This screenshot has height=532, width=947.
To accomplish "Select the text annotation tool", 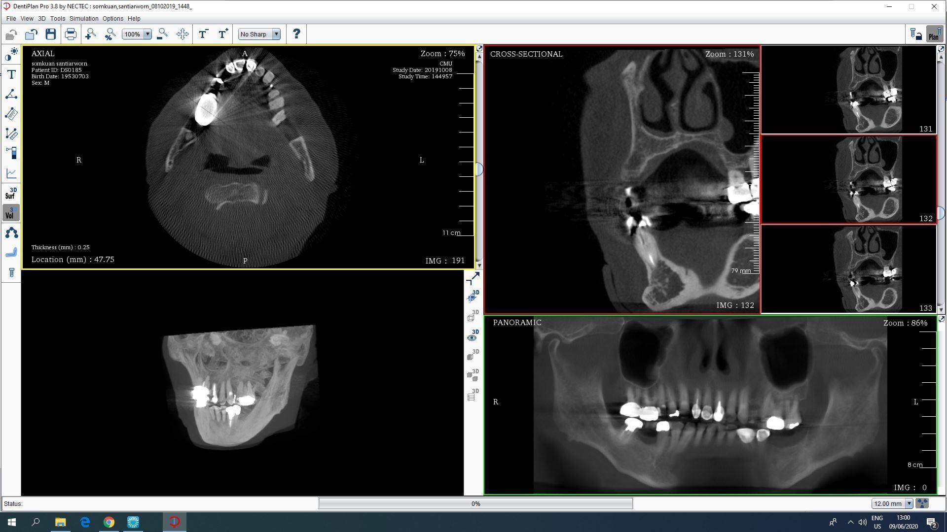I will coord(11,74).
